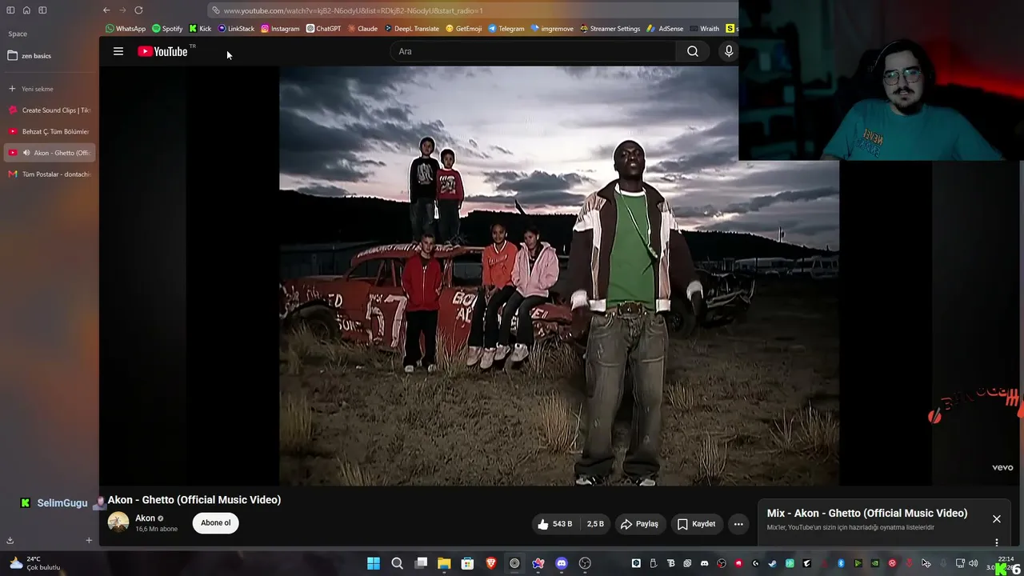Open Task View on the taskbar
Viewport: 1024px width, 576px height.
click(421, 563)
